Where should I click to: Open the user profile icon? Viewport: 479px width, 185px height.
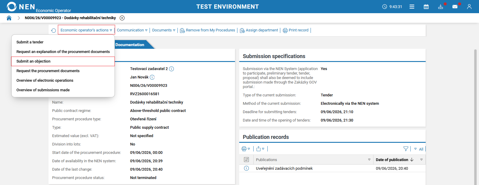click(x=469, y=7)
